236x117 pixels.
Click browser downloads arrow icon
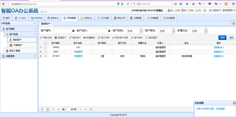pos(187,4)
